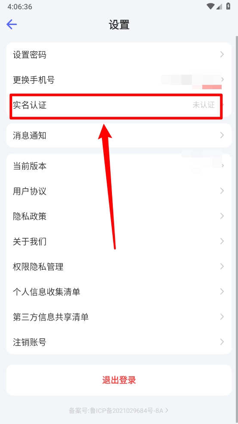Open 权限隐私管理 settings entry
The width and height of the screenshot is (238, 424).
pos(119,266)
